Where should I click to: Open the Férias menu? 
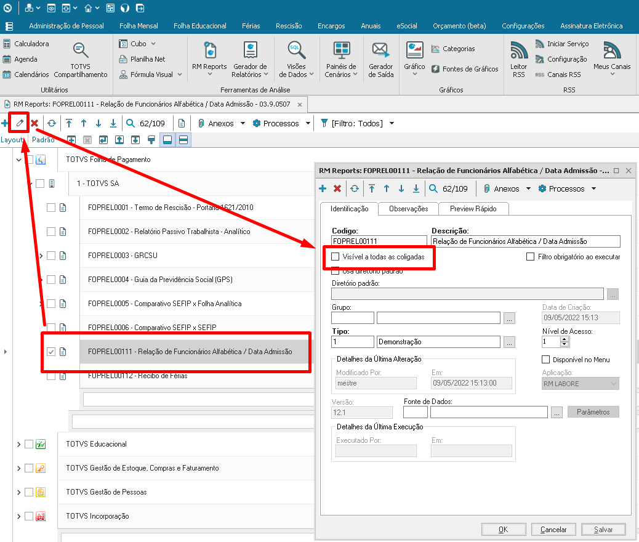tap(251, 26)
